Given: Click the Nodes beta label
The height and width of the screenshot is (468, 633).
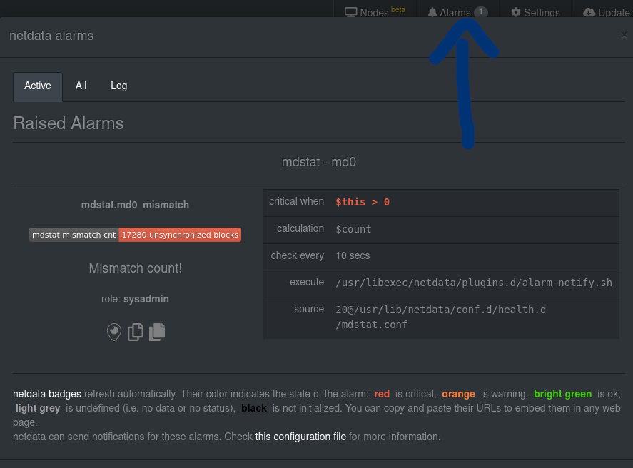Looking at the screenshot, I should point(398,9).
